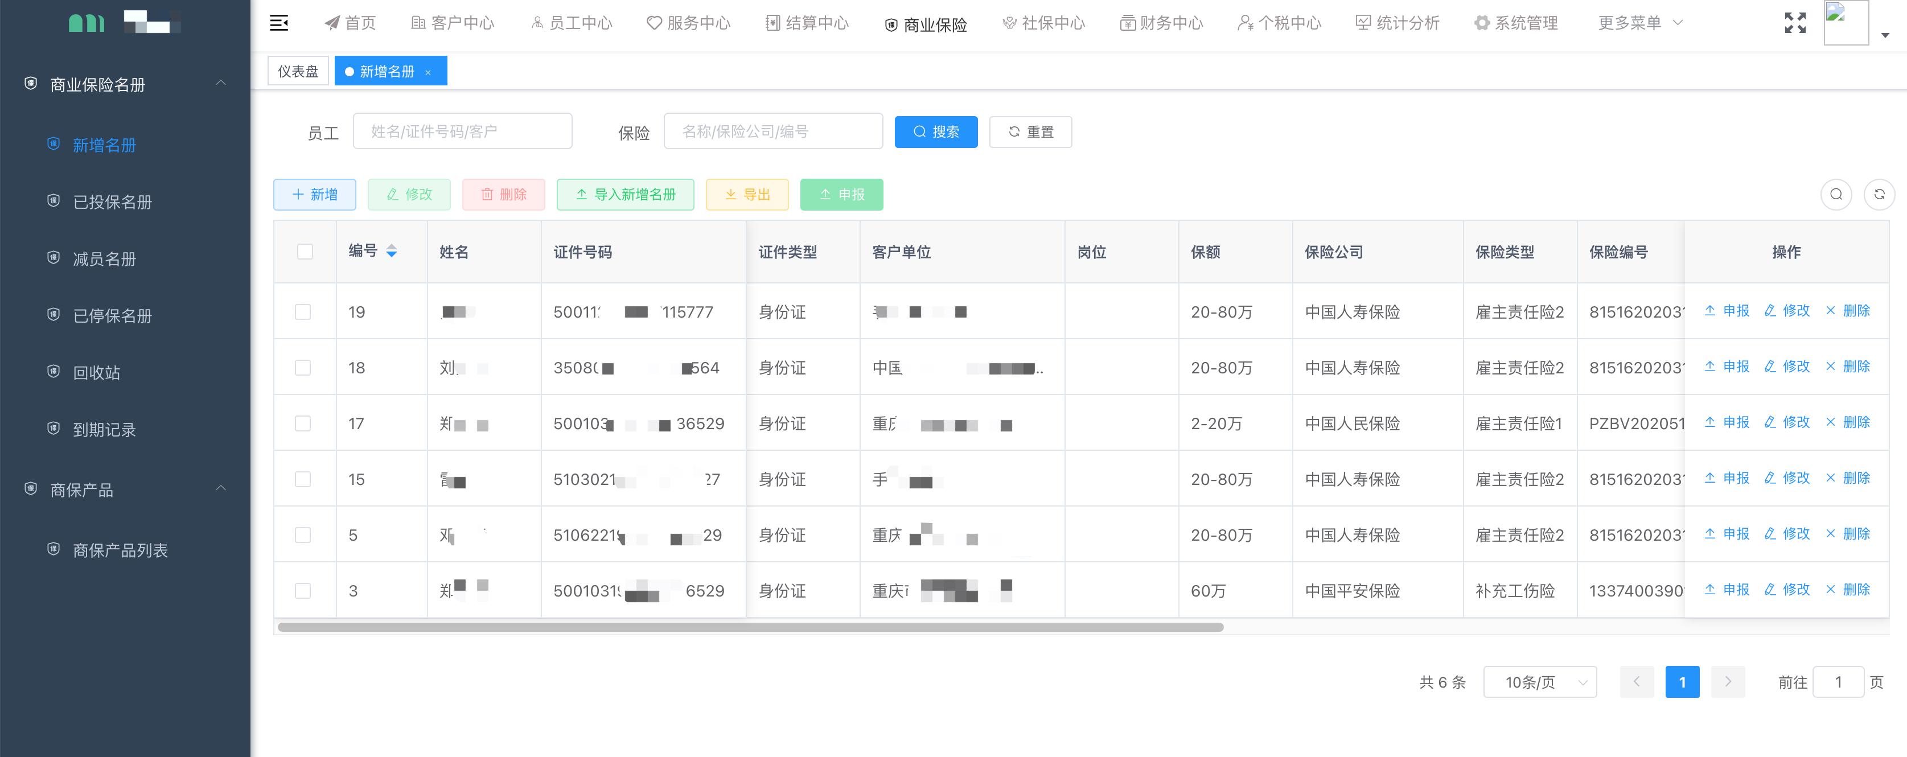This screenshot has width=1907, height=757.
Task: Click the shield icon beside 回收站 in the sidebar
Action: click(x=52, y=373)
